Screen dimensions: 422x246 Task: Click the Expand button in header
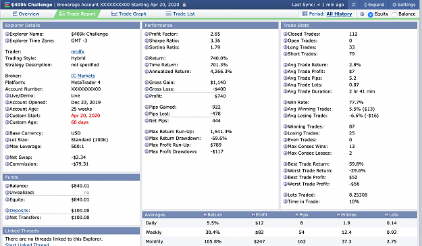point(374,5)
